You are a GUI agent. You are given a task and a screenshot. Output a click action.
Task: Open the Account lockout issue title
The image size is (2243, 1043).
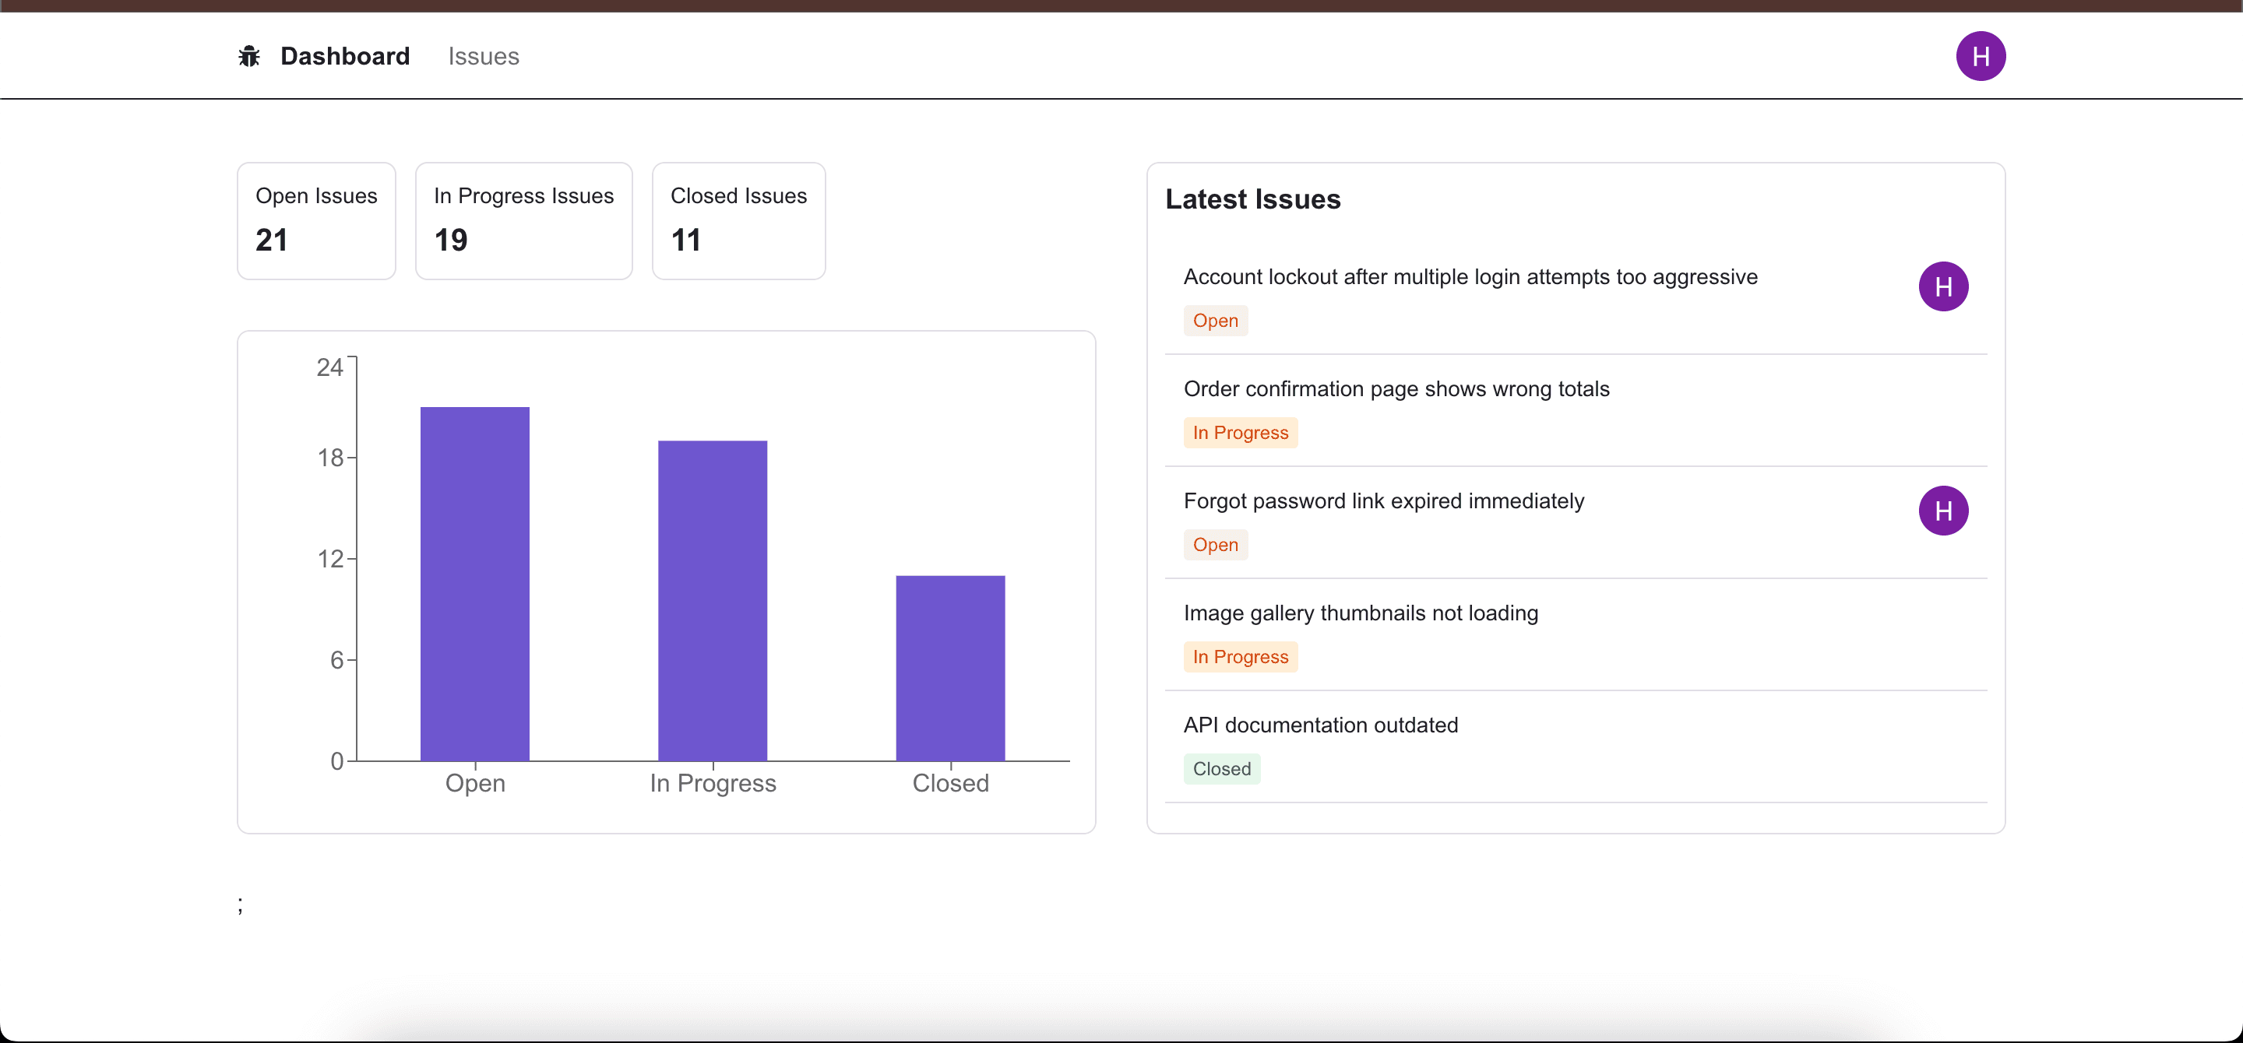pos(1470,276)
